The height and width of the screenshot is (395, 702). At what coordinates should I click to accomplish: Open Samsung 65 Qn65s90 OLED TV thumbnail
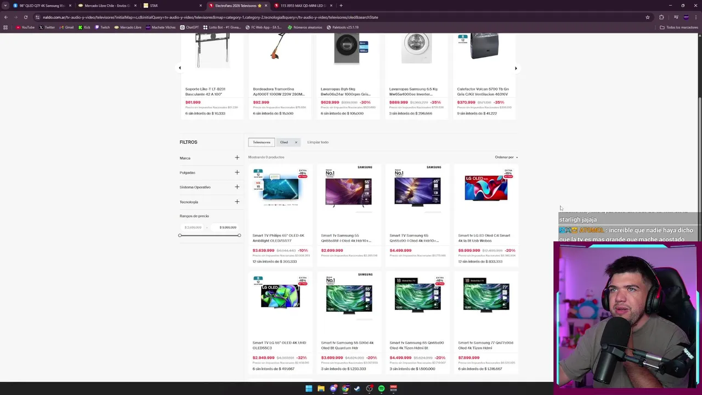(x=417, y=191)
